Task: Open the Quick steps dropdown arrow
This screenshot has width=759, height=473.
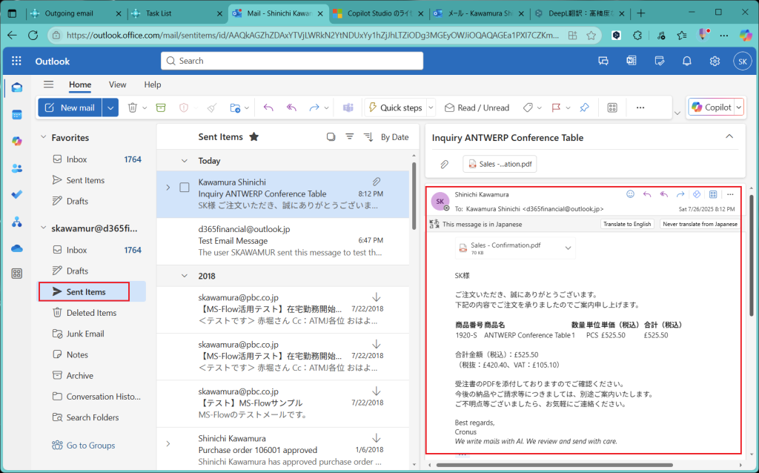Action: (431, 107)
